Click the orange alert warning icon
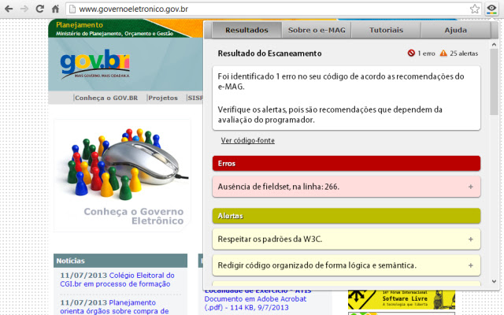This screenshot has width=504, height=315. tap(443, 54)
